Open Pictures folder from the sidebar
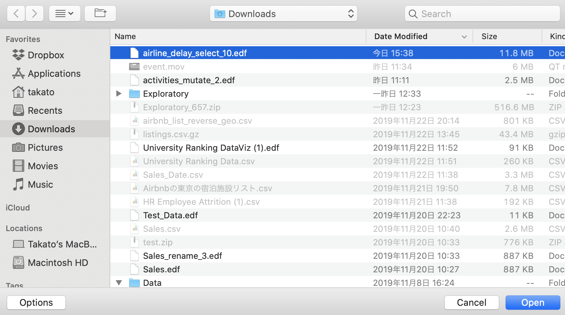The height and width of the screenshot is (315, 565). tap(45, 148)
